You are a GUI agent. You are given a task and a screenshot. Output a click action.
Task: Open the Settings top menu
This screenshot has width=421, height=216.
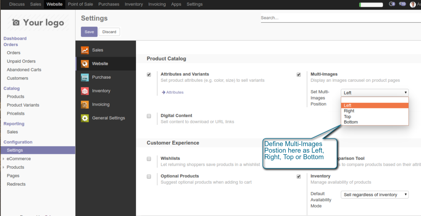pyautogui.click(x=195, y=4)
